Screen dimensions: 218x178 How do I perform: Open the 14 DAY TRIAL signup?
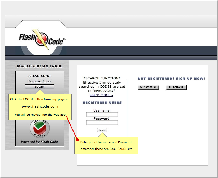[x=148, y=87]
